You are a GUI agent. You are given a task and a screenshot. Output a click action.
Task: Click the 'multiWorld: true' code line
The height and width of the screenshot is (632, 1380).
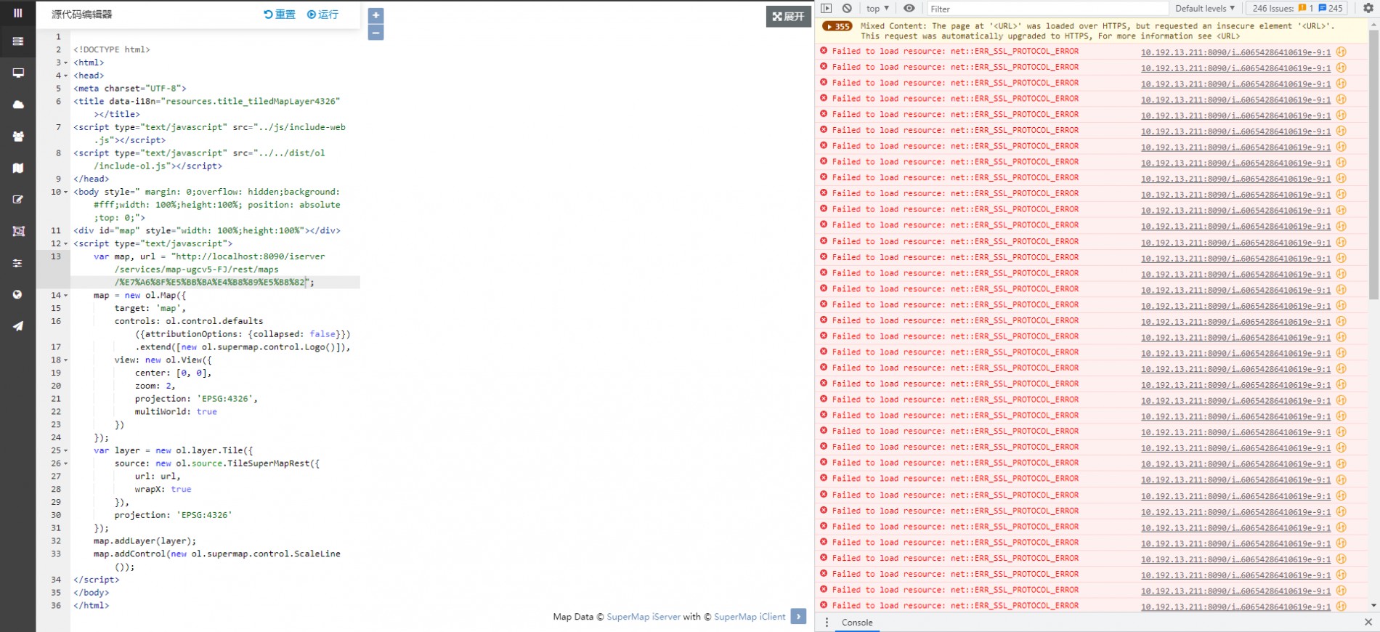coord(176,412)
